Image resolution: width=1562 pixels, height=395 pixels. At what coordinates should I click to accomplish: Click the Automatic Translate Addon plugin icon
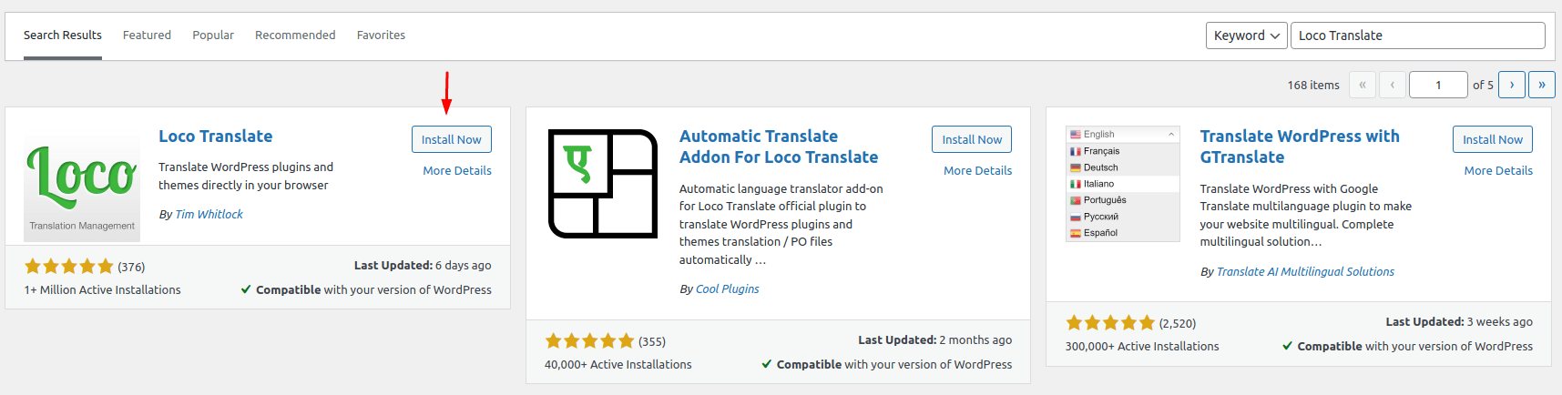[602, 184]
